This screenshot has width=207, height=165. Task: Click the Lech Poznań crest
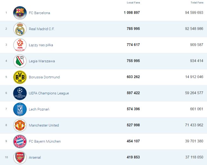tap(20, 109)
